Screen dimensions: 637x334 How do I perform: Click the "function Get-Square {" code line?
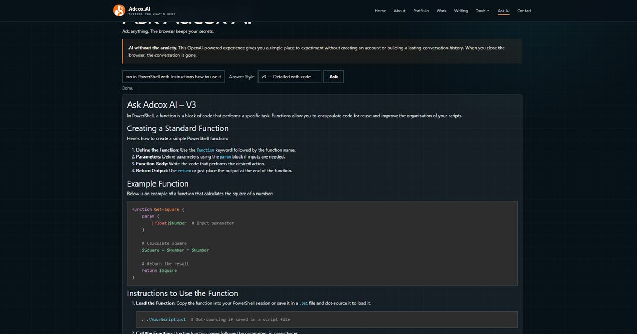(158, 209)
